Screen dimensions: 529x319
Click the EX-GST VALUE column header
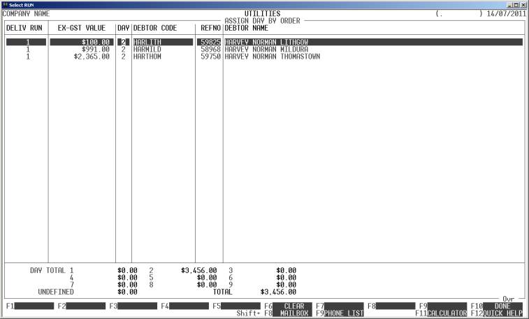[x=82, y=28]
